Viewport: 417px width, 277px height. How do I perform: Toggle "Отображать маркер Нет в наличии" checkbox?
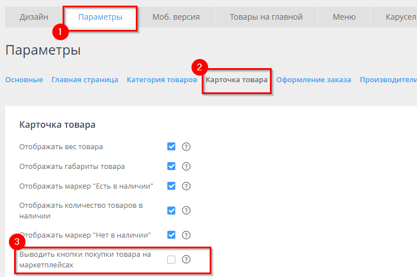(171, 235)
